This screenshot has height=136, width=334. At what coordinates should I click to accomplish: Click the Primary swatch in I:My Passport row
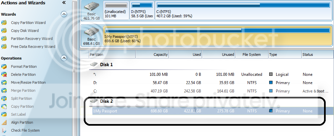[271, 111]
